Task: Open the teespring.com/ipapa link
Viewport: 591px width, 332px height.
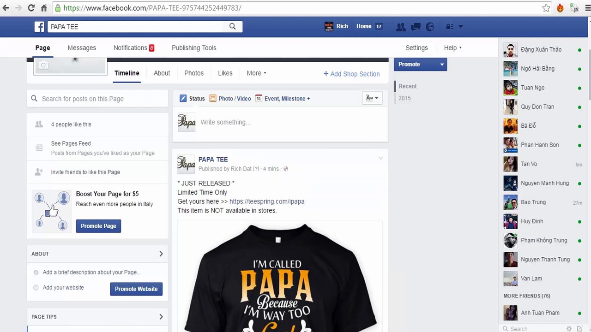Action: [x=267, y=202]
